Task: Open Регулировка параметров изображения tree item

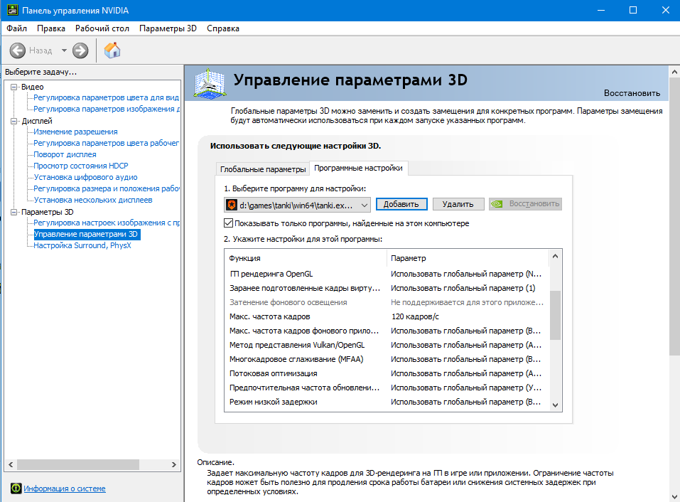Action: pos(107,109)
